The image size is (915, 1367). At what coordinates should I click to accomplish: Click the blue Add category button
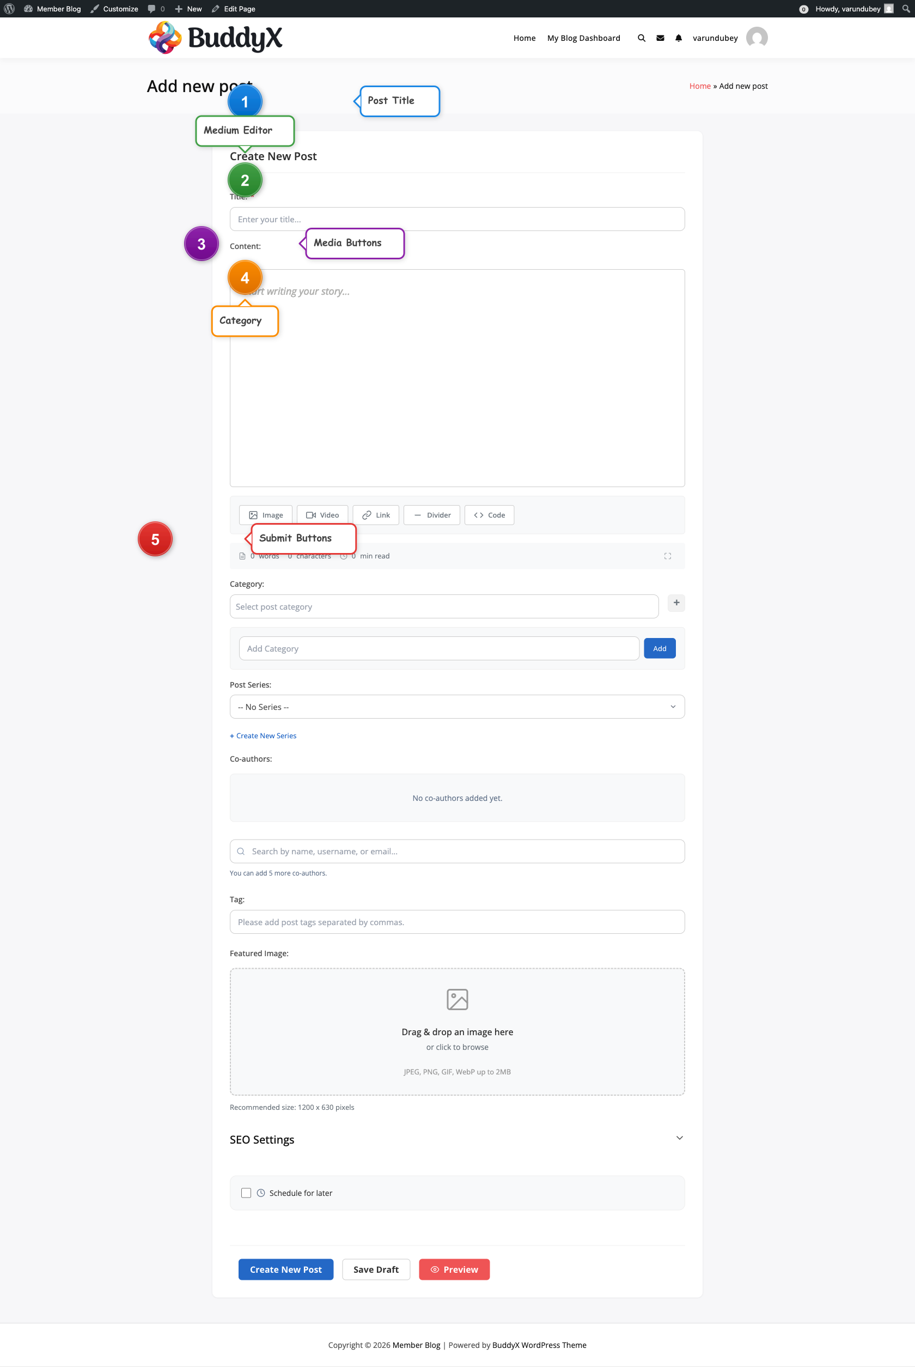[x=660, y=648]
